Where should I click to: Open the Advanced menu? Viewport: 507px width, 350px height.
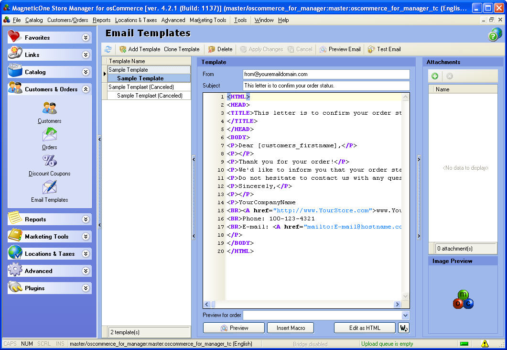(173, 20)
